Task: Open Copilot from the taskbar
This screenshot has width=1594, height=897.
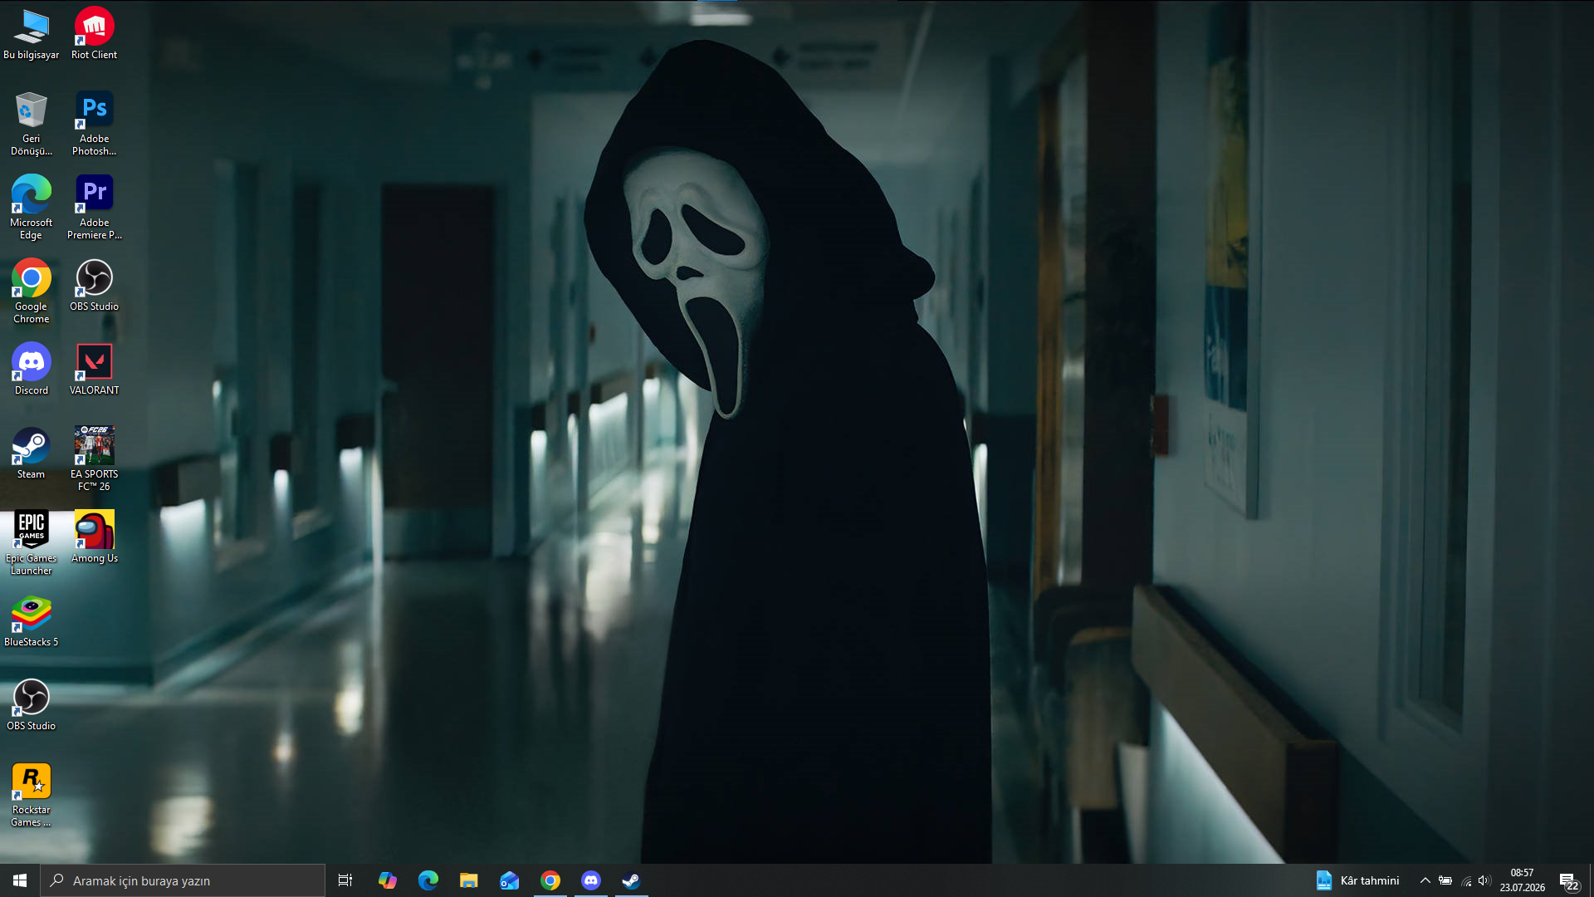Action: coord(388,880)
